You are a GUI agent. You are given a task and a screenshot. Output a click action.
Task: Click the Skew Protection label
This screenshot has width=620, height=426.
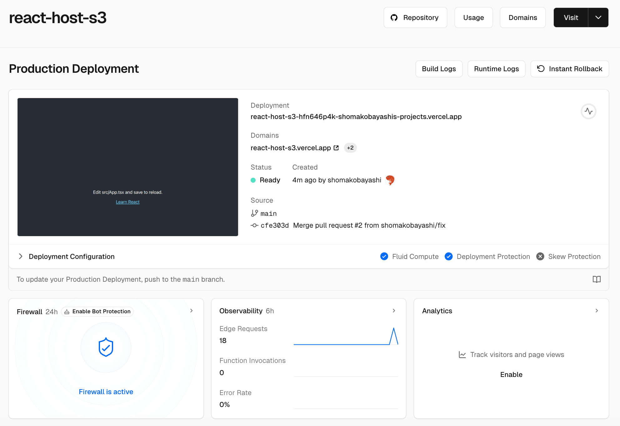tap(574, 256)
